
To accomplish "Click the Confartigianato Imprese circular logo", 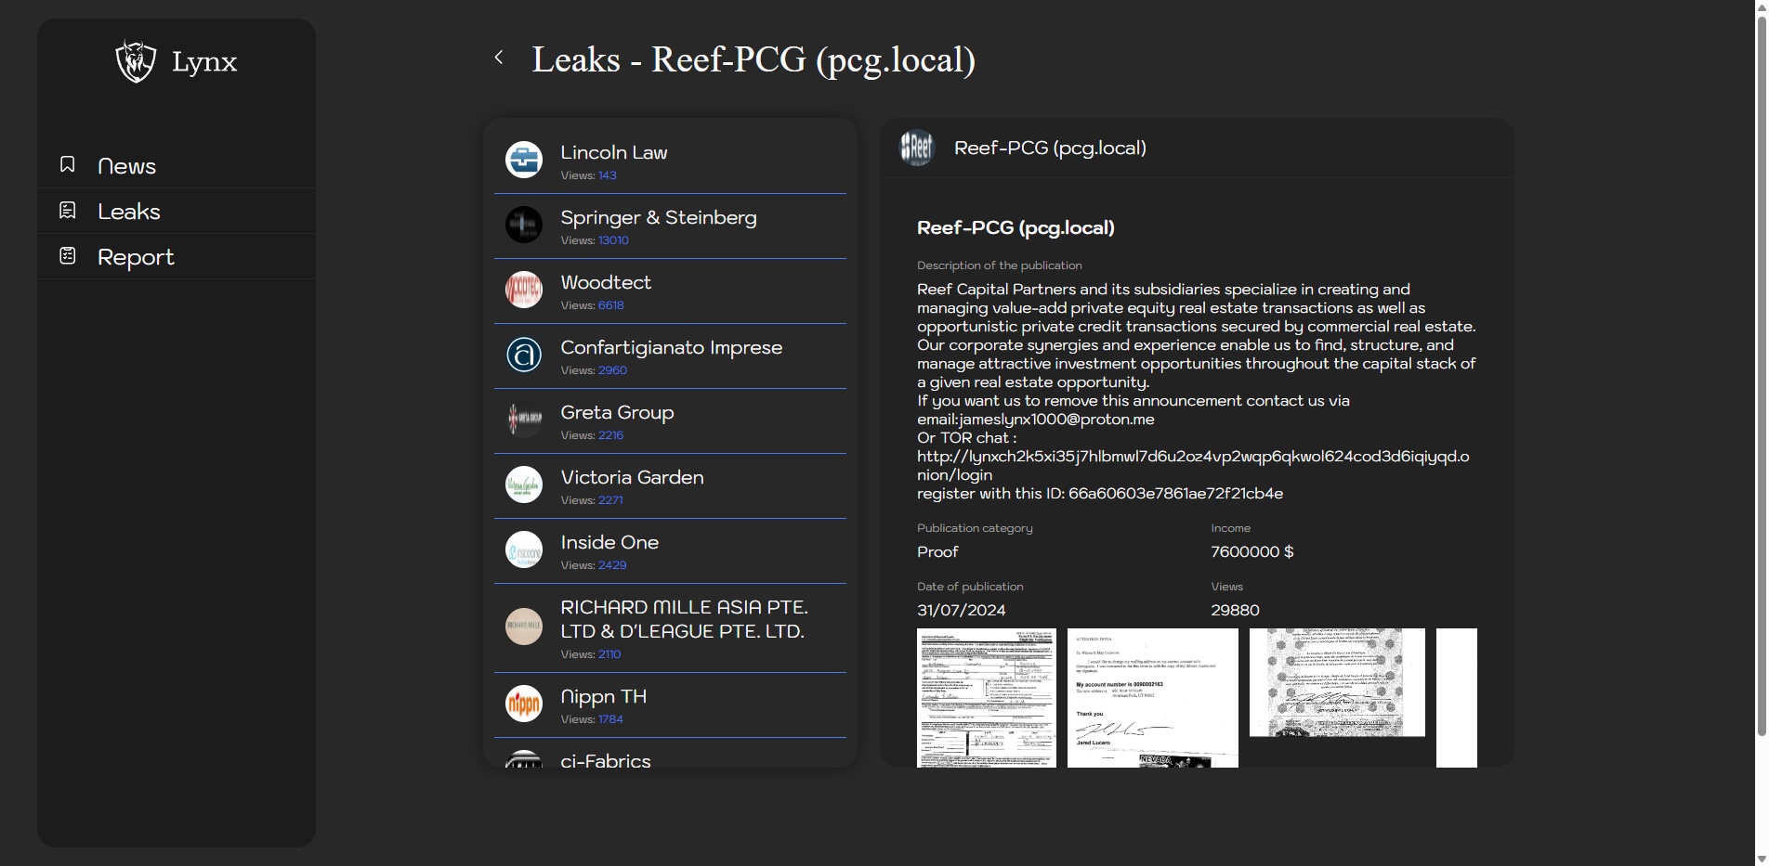I will (x=524, y=355).
